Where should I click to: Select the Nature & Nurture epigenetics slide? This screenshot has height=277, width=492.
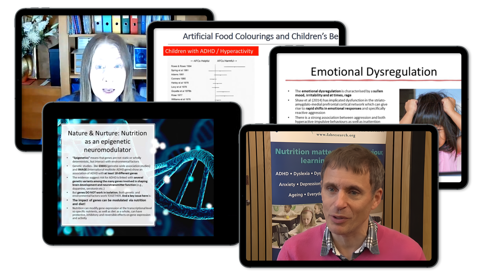click(108, 190)
